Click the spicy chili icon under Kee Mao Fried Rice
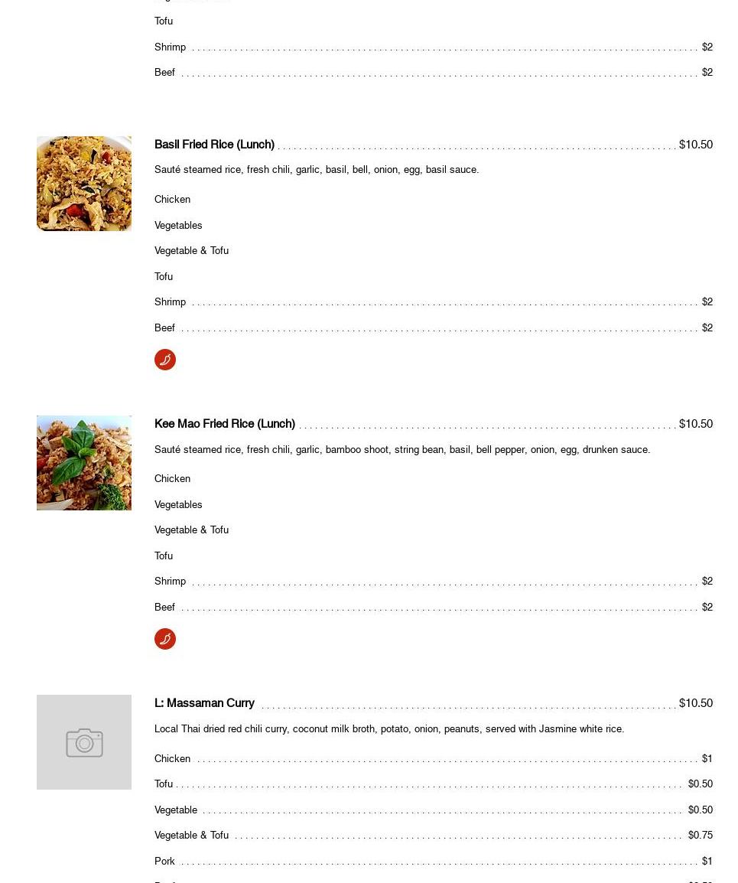This screenshot has width=738, height=883. click(165, 639)
